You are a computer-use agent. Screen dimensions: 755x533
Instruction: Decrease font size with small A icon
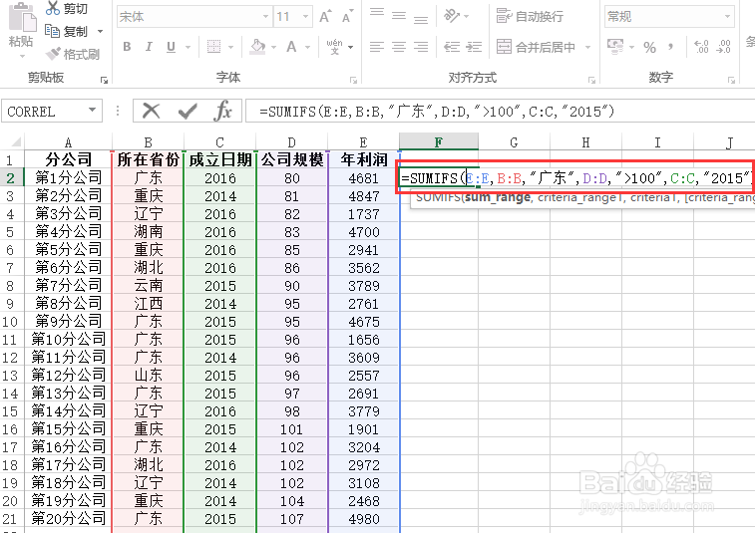coord(347,17)
